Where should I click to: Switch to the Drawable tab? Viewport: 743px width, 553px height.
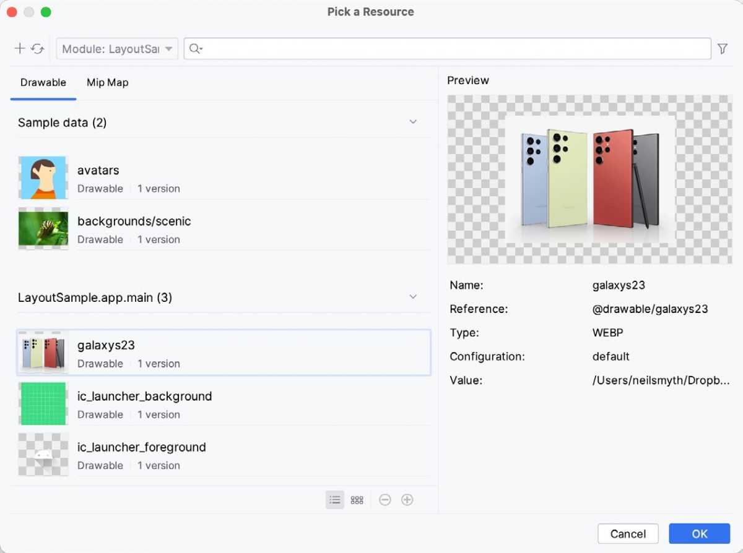(x=43, y=82)
